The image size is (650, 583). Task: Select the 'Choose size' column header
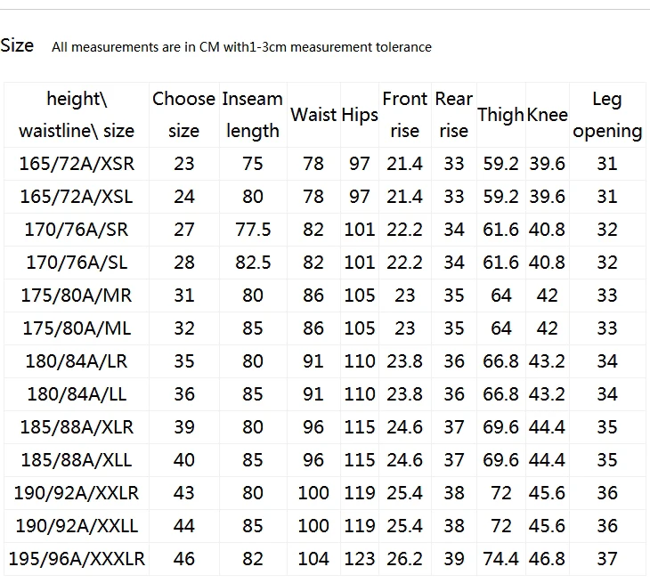183,115
